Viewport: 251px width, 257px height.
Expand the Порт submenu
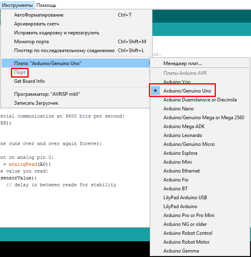(x=75, y=72)
